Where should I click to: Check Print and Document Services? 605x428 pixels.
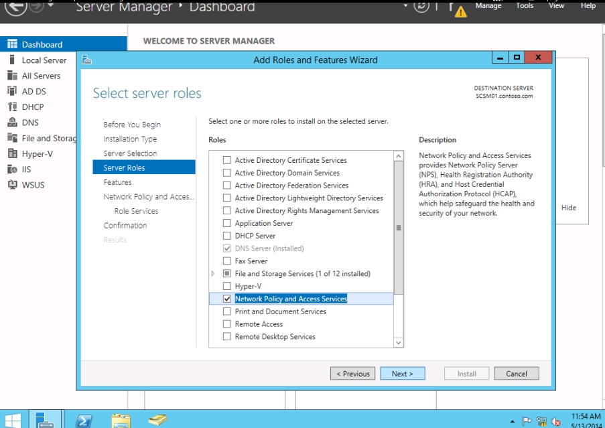click(227, 311)
